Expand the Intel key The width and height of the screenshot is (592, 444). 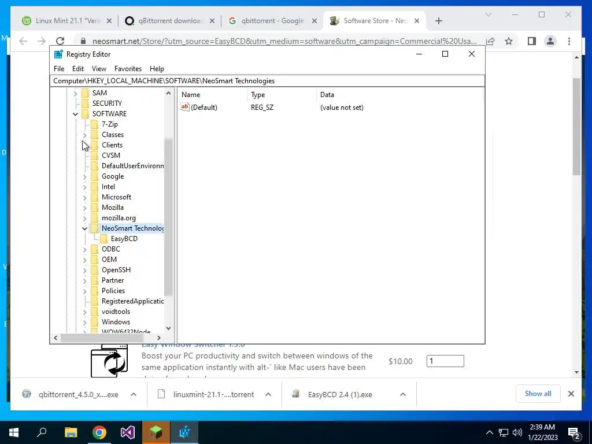tap(84, 187)
